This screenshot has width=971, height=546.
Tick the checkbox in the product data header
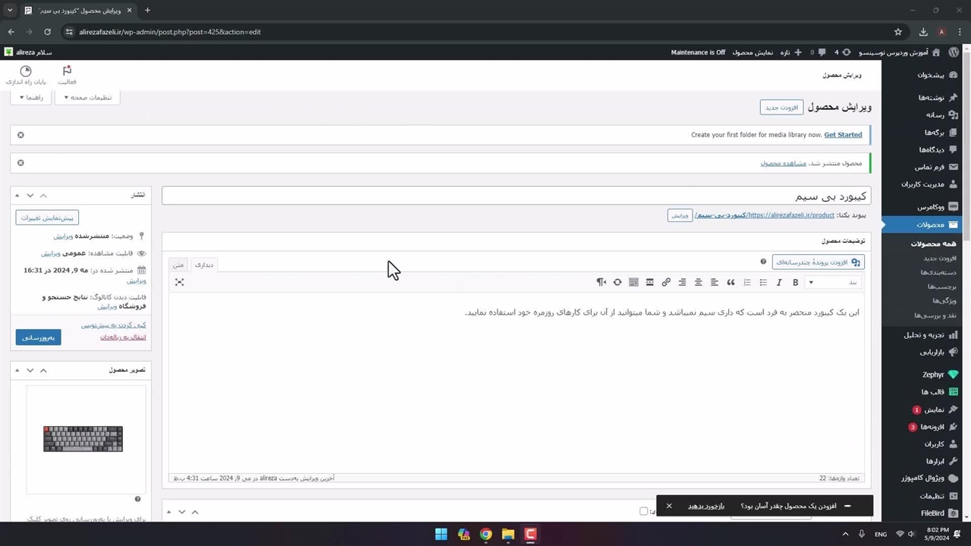(643, 511)
